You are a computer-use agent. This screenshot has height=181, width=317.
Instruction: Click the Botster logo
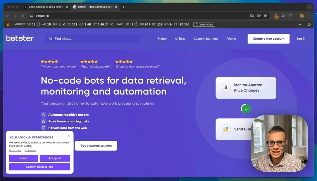coord(20,38)
